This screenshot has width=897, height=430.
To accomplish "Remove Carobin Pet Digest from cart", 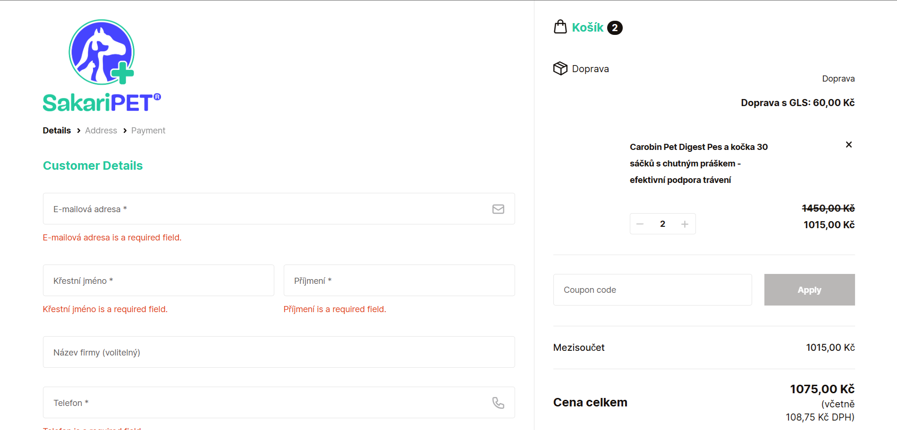I will tap(849, 145).
